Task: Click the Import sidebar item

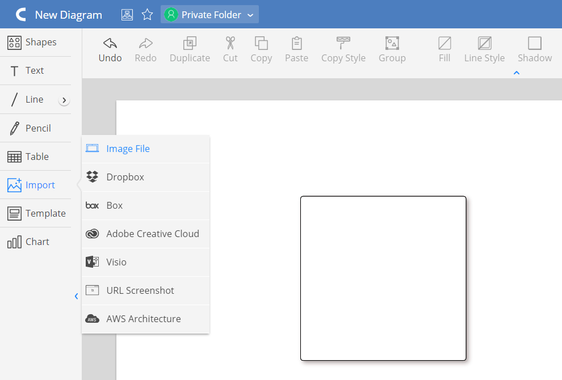Action: (x=36, y=185)
